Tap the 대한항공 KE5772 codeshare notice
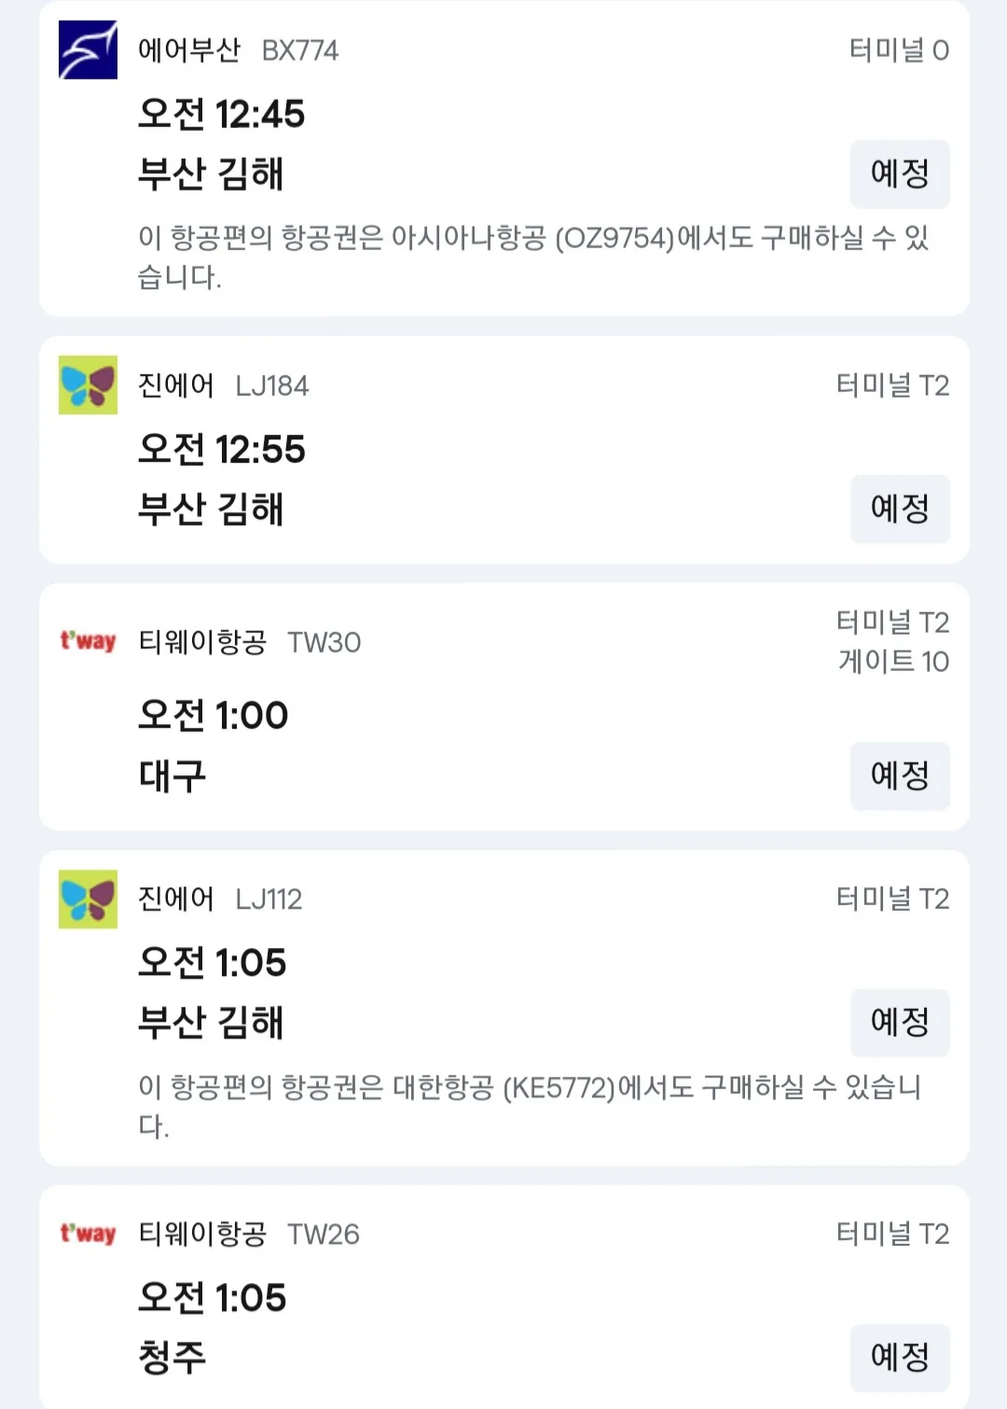1007x1409 pixels. click(x=530, y=1106)
